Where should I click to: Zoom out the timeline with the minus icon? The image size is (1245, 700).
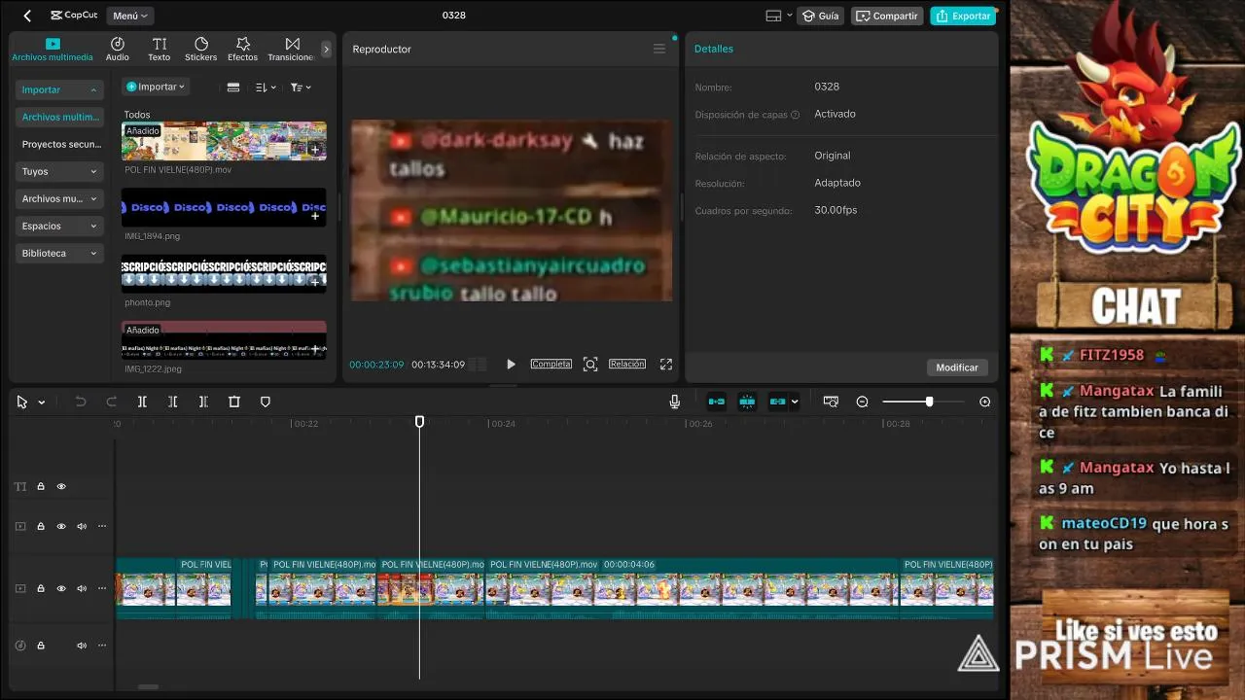[x=862, y=402]
